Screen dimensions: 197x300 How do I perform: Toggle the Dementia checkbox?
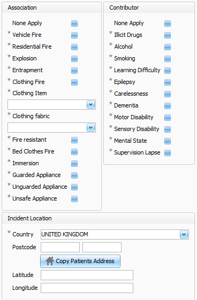point(168,105)
